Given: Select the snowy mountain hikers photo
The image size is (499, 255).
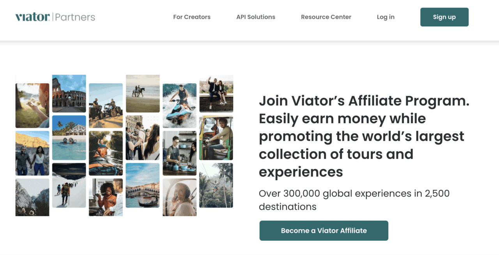Looking at the screenshot, I should (69, 185).
